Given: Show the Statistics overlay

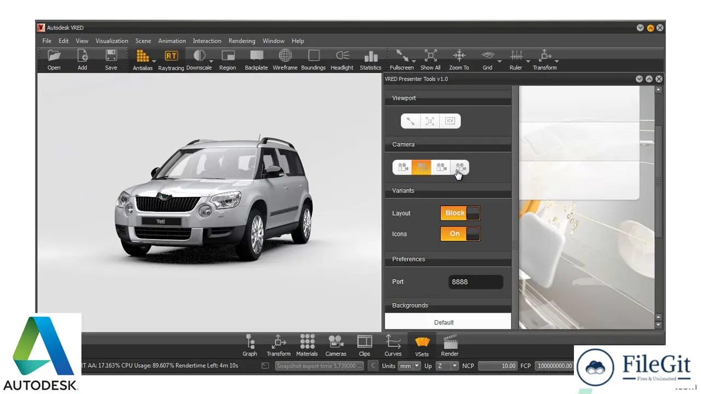Looking at the screenshot, I should tap(370, 60).
